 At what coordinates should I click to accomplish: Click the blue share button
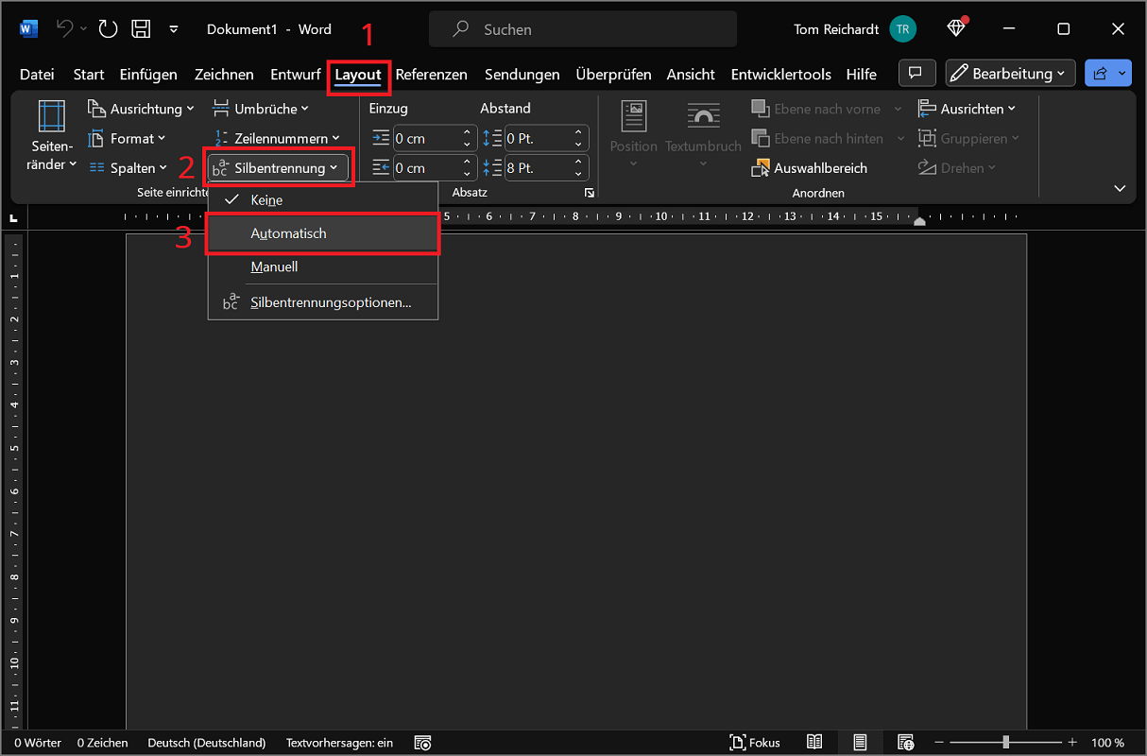[1108, 73]
